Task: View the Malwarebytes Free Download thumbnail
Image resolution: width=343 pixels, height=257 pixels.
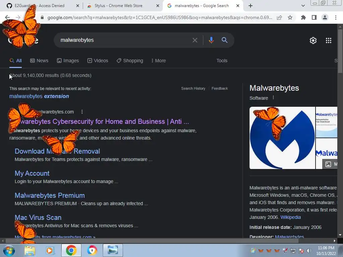Action: [x=326, y=122]
